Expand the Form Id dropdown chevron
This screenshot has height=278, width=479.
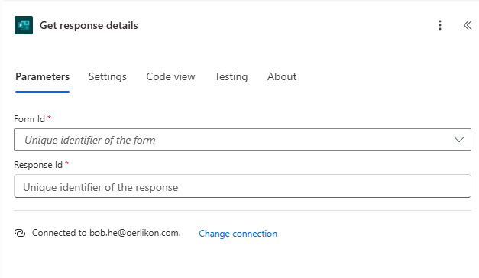point(459,140)
